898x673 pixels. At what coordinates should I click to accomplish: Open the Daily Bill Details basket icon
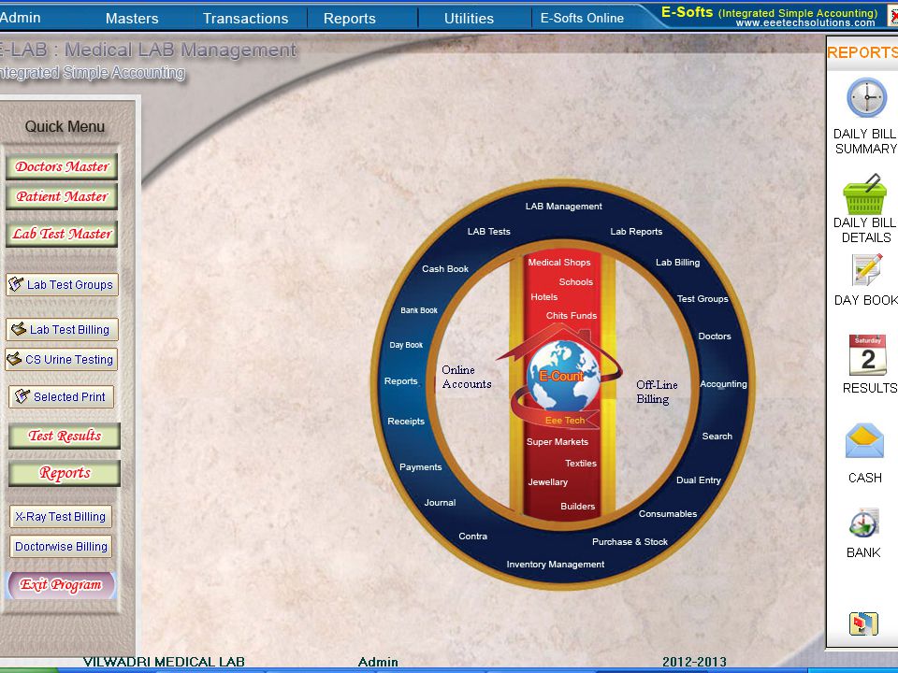point(864,194)
